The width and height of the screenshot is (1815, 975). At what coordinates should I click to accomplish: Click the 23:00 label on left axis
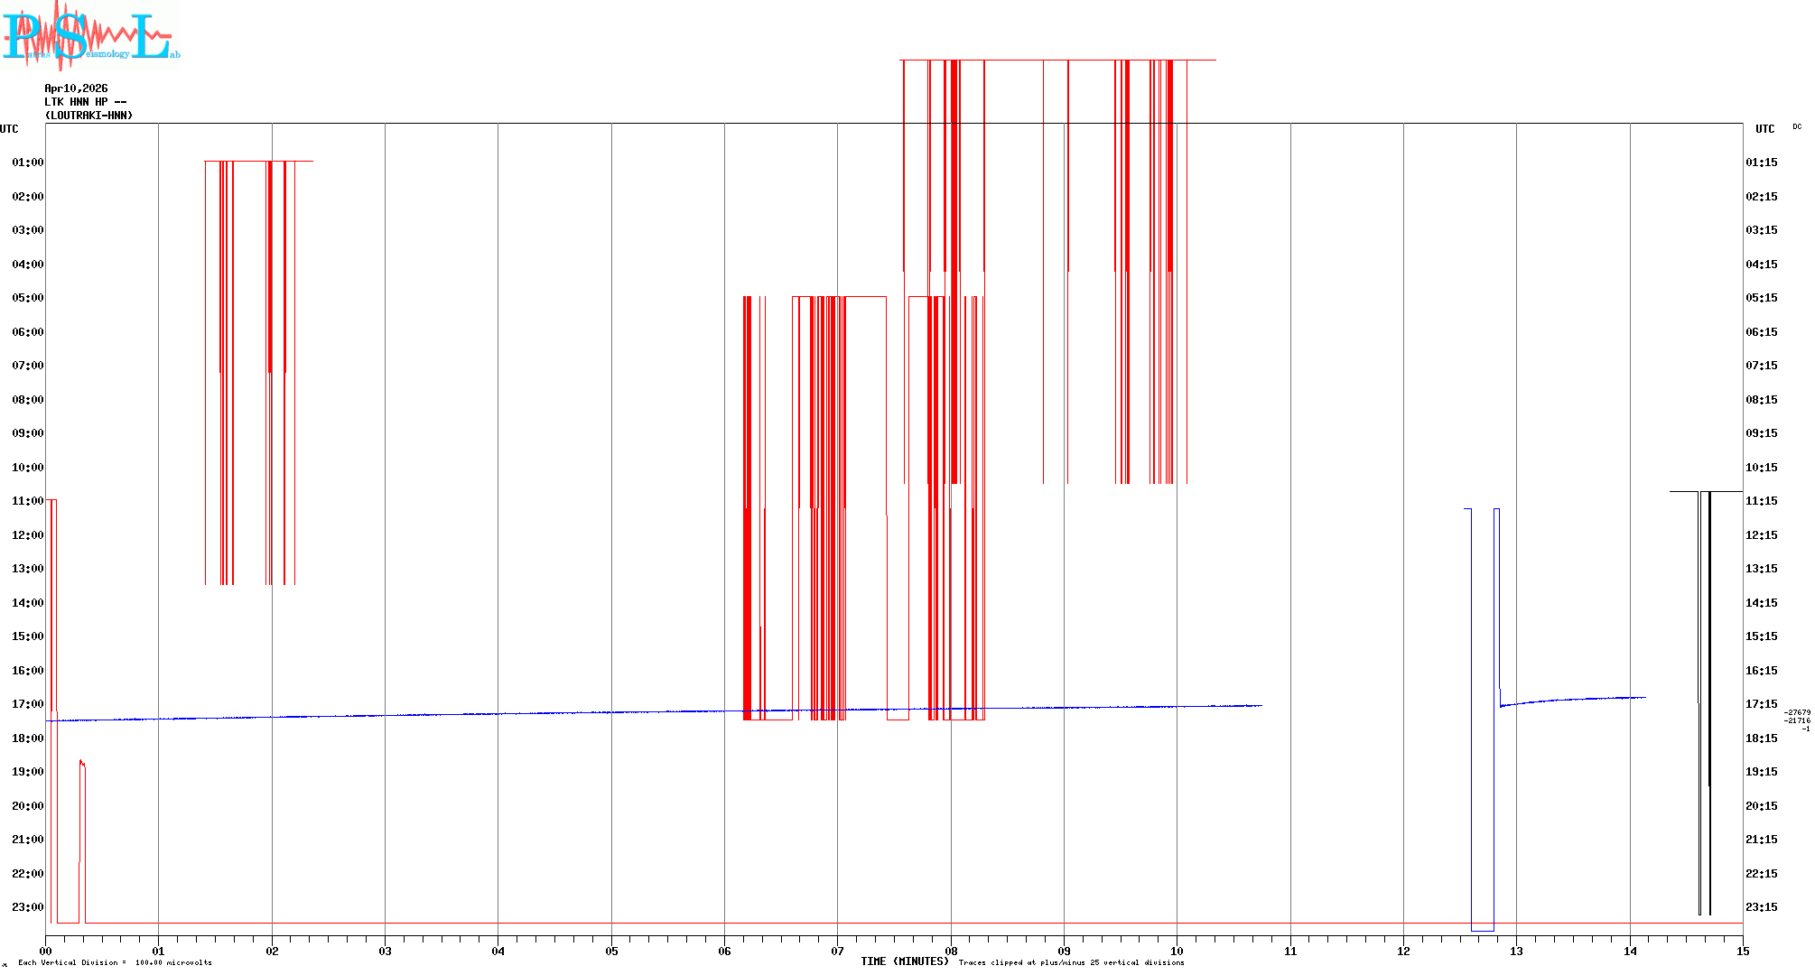[27, 907]
